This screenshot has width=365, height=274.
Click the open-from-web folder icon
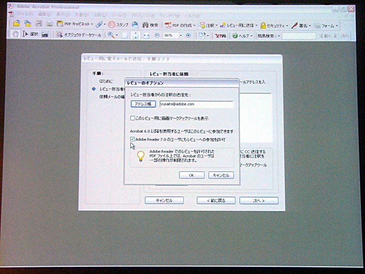point(28,24)
